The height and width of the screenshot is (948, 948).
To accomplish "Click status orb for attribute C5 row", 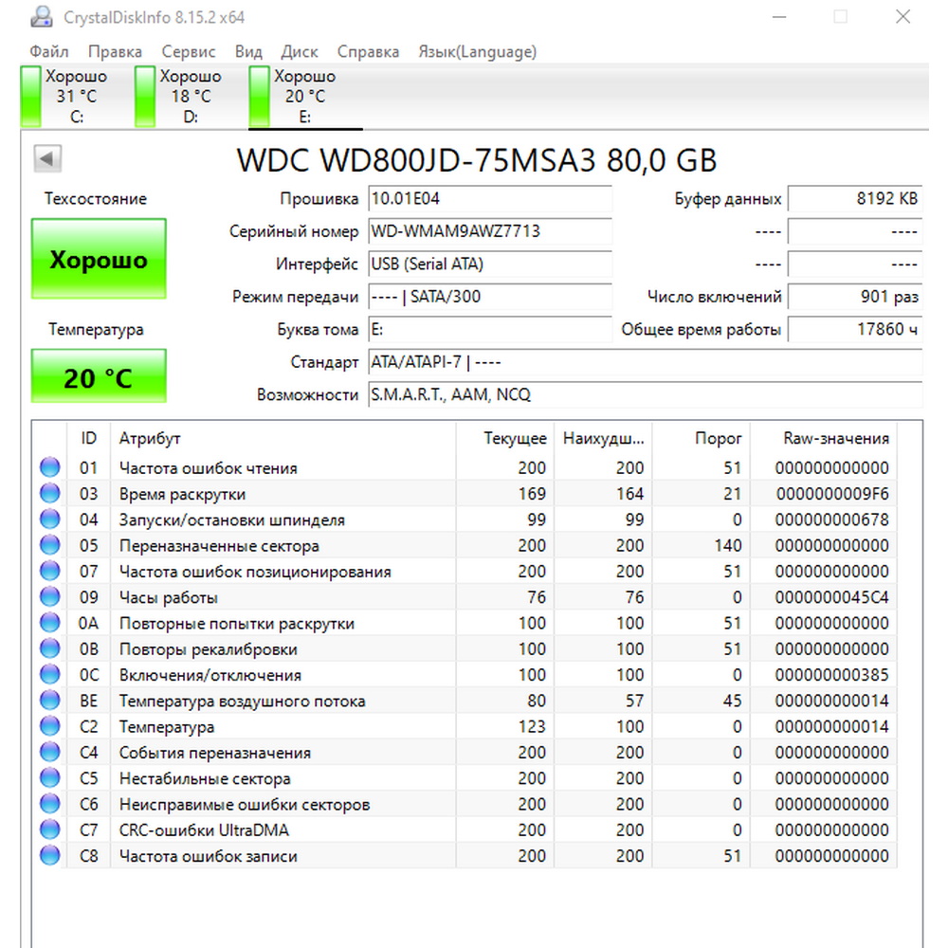I will coord(50,778).
